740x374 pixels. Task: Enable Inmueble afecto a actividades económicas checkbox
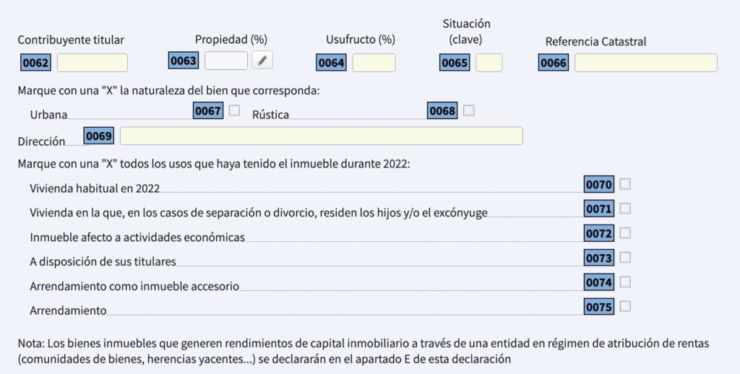pos(625,233)
